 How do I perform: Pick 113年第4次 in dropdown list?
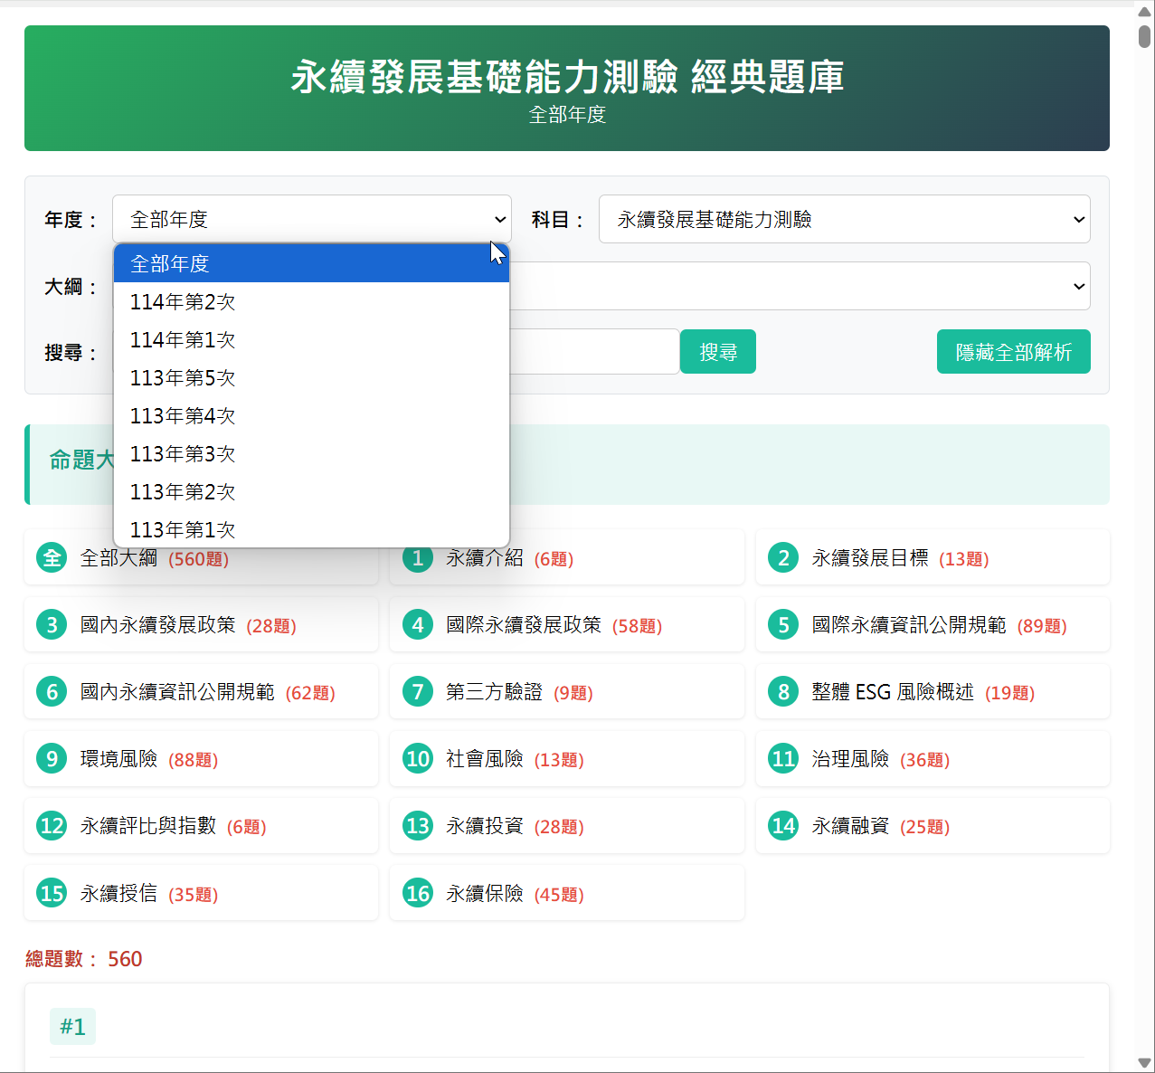pyautogui.click(x=311, y=415)
